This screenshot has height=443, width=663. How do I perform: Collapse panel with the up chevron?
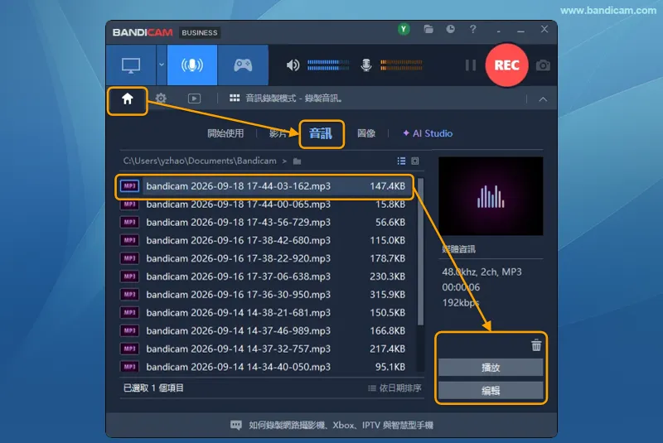pyautogui.click(x=543, y=99)
